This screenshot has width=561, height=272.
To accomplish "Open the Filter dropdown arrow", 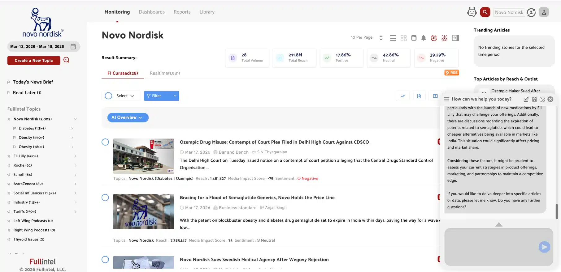I will (x=175, y=96).
